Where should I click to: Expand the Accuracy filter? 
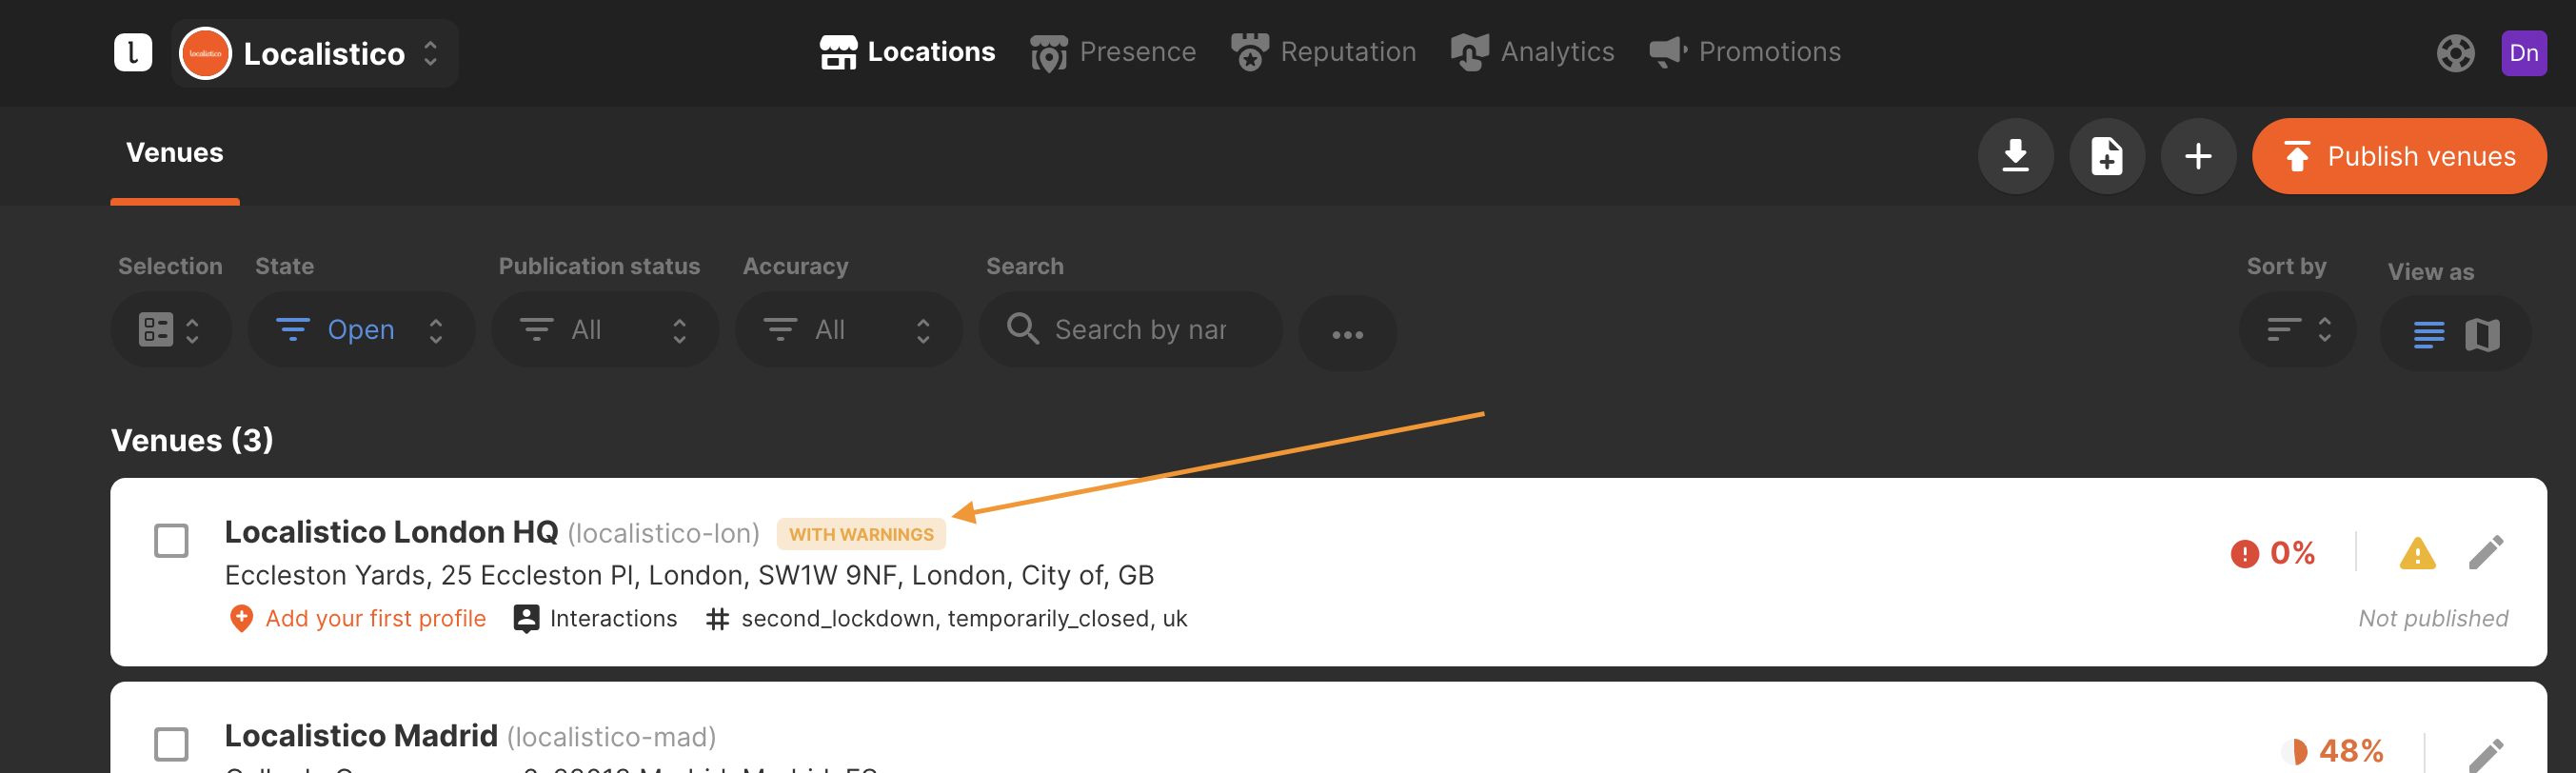pyautogui.click(x=849, y=330)
